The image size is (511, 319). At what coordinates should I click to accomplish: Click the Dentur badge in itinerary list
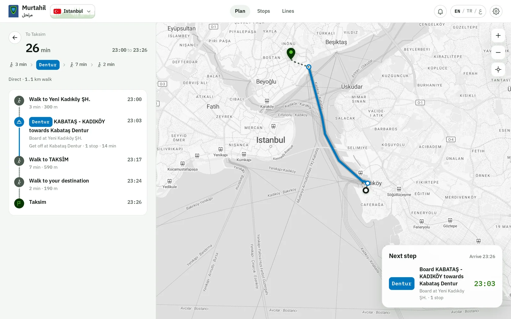tap(41, 122)
